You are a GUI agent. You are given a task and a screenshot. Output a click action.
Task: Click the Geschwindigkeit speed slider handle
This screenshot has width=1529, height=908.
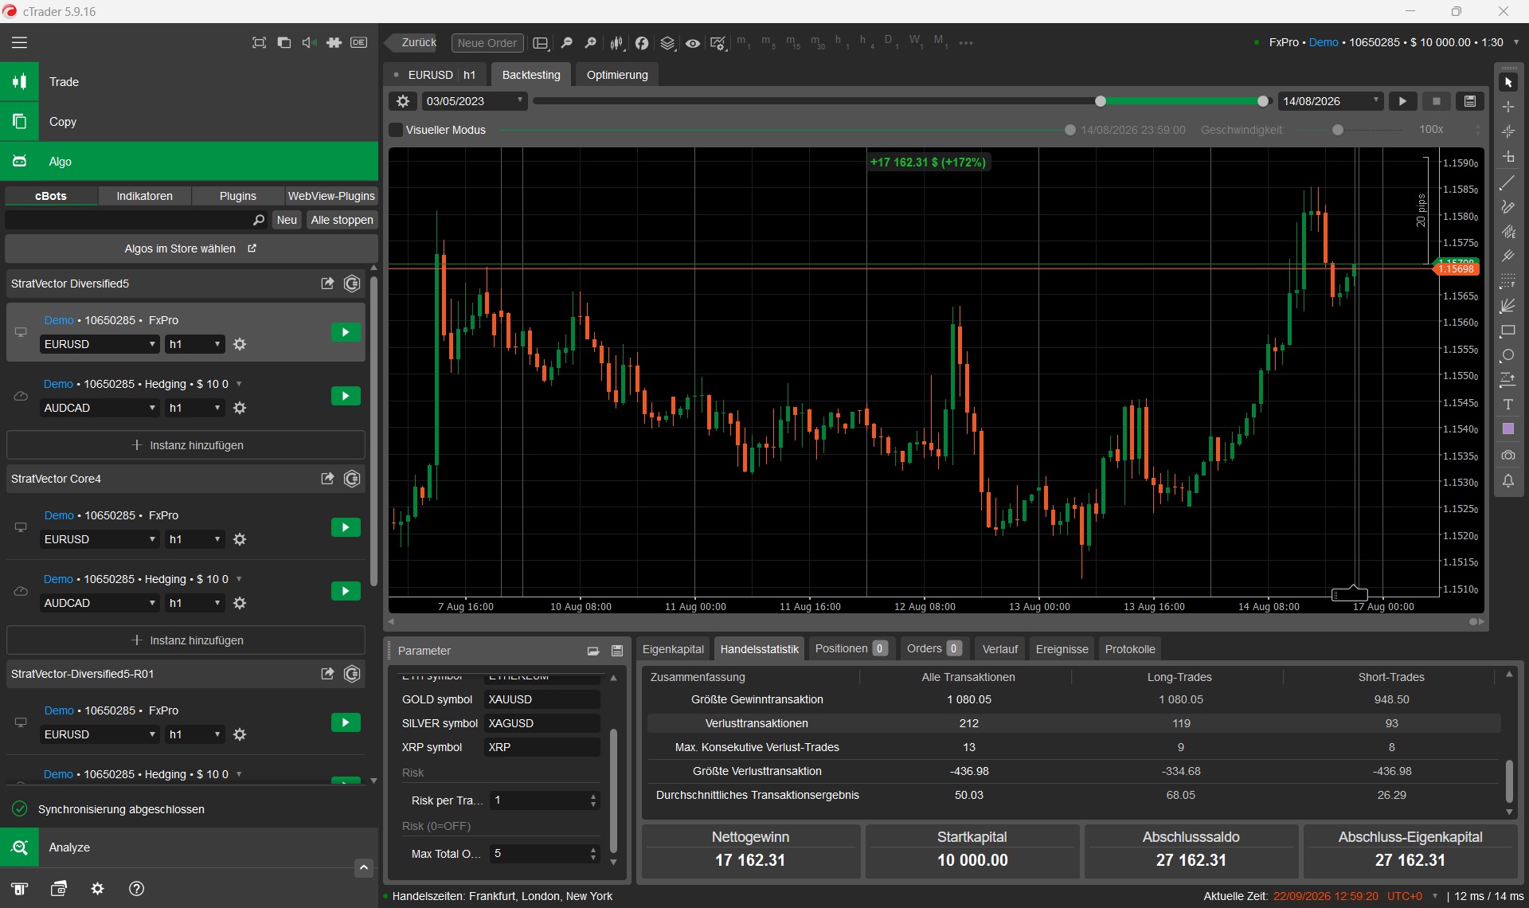(x=1338, y=130)
